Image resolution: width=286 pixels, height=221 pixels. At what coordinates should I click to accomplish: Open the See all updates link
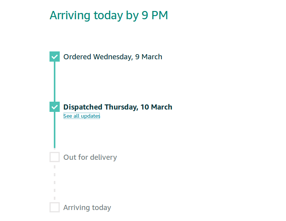[82, 116]
